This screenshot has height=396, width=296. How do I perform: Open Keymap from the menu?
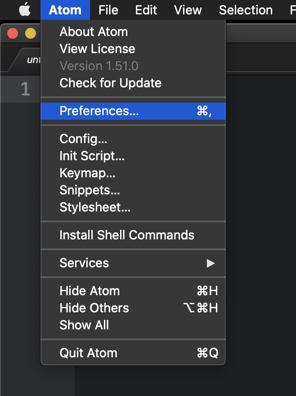(87, 173)
